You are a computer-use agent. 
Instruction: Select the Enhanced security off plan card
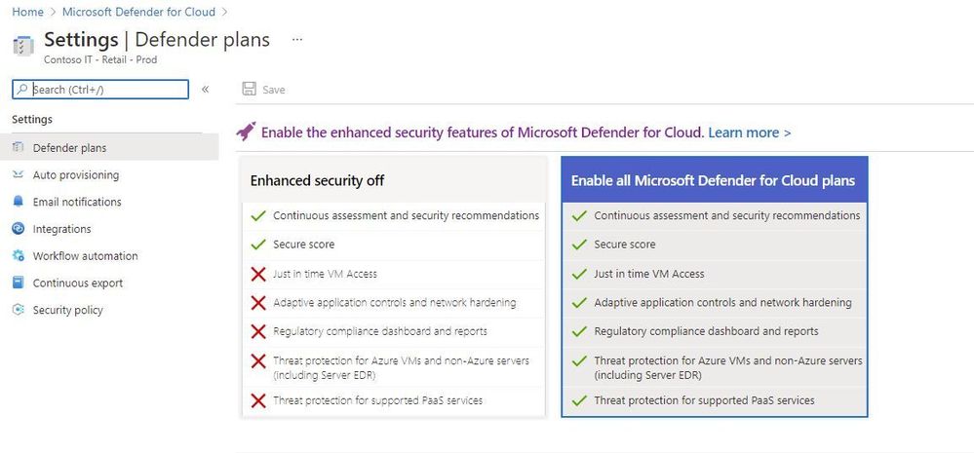(x=394, y=286)
